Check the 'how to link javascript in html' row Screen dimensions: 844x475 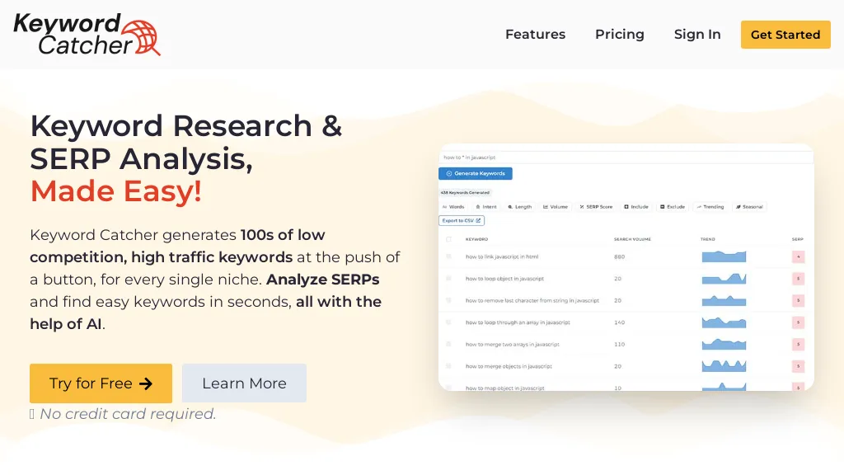449,257
